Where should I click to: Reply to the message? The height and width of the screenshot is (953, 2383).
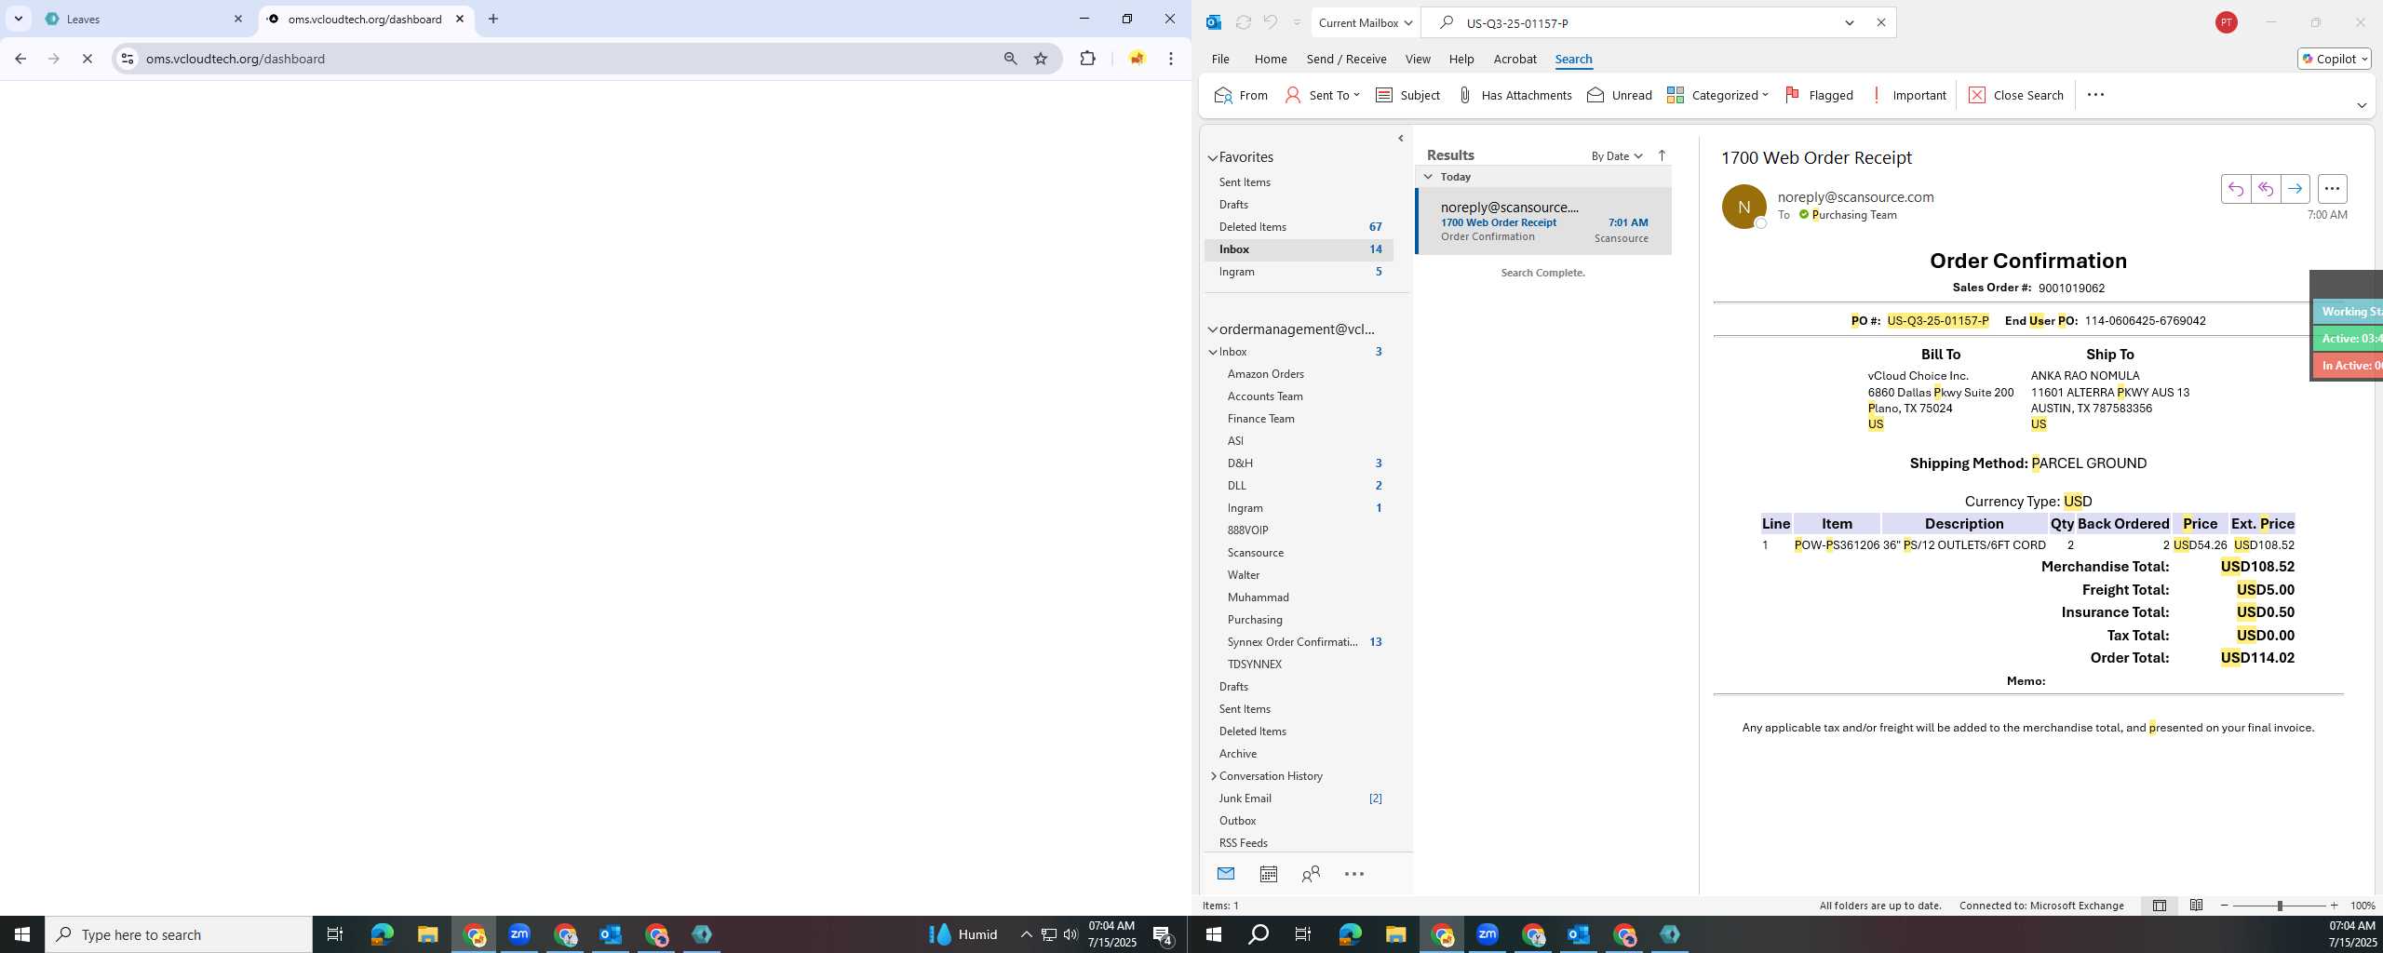click(2235, 189)
